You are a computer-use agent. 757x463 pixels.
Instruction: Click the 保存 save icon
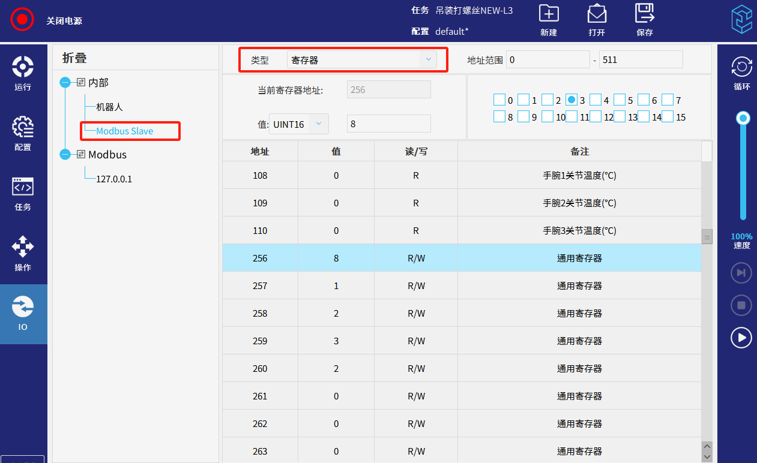(x=644, y=14)
